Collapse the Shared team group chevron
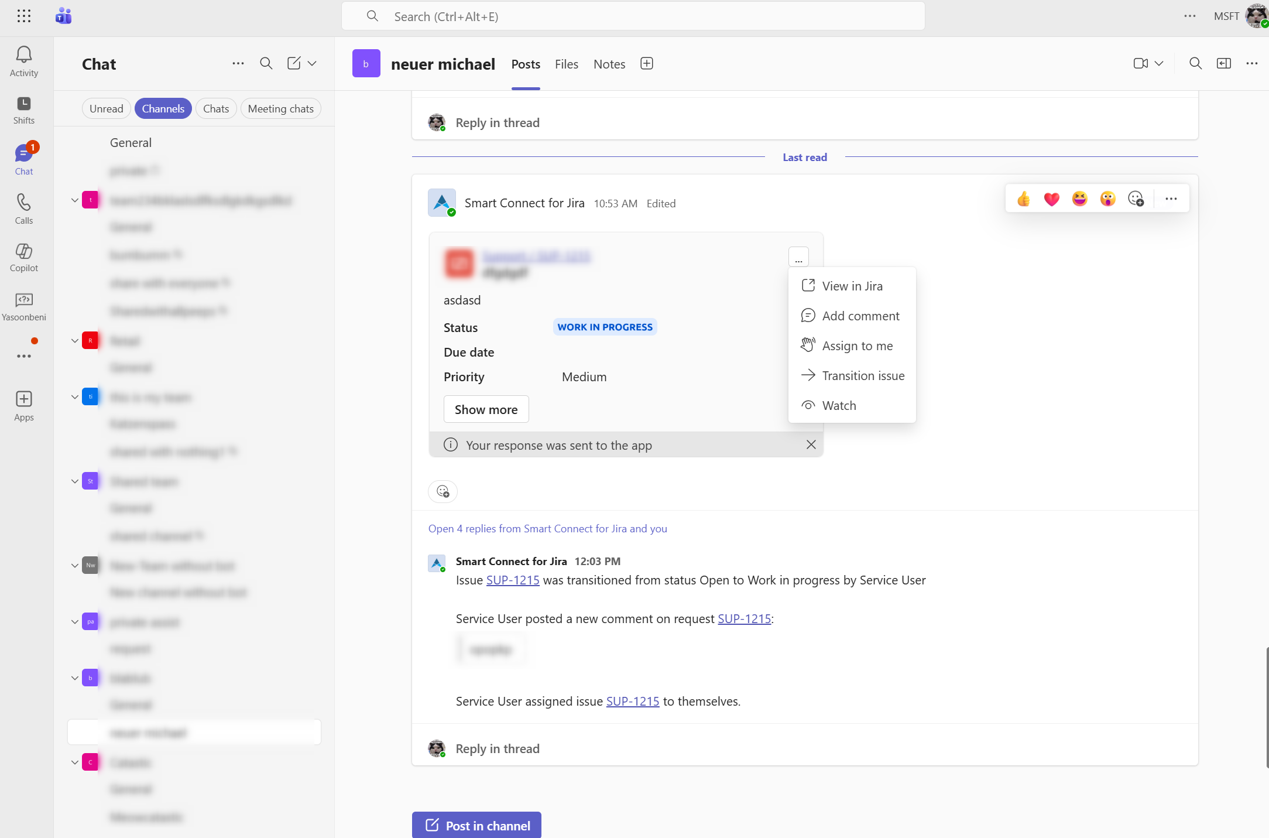The height and width of the screenshot is (838, 1269). pos(75,481)
